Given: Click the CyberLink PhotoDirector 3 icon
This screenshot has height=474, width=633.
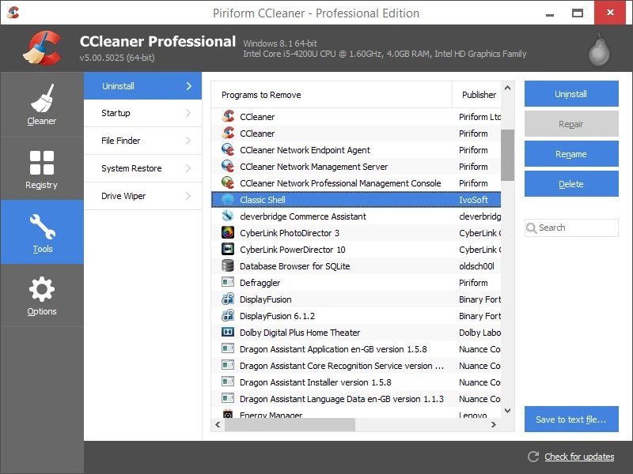Looking at the screenshot, I should click(227, 232).
